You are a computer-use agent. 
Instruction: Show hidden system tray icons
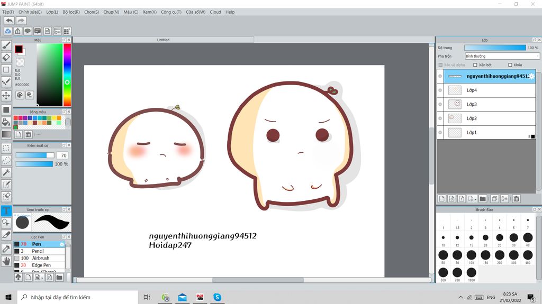(460, 297)
